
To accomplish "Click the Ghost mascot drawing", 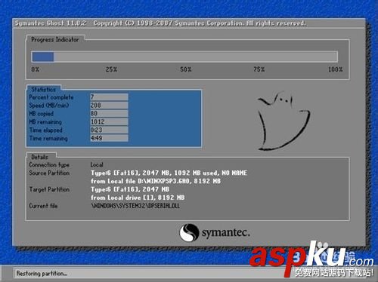I will 283,121.
